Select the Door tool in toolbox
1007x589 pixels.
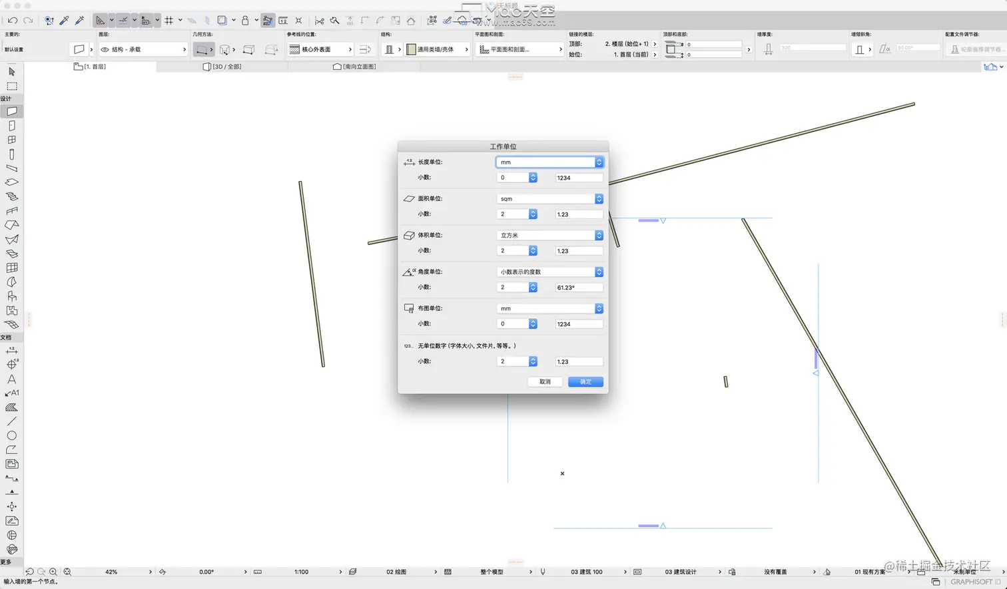tap(11, 126)
